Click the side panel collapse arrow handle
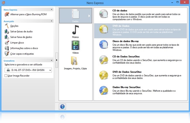Viewport: 190px width, 123px height. tap(57, 60)
